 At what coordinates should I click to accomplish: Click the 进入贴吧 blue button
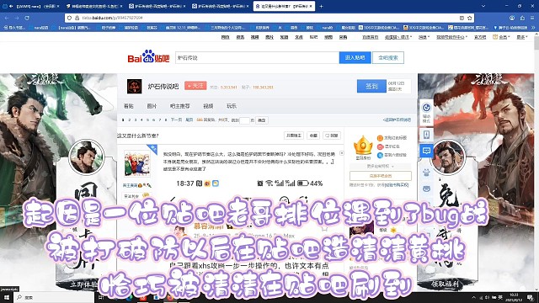[x=355, y=58]
